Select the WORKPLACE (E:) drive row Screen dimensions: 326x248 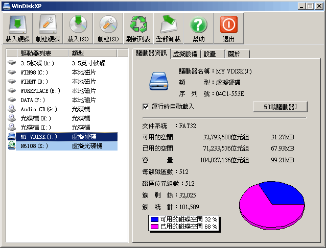point(62,90)
